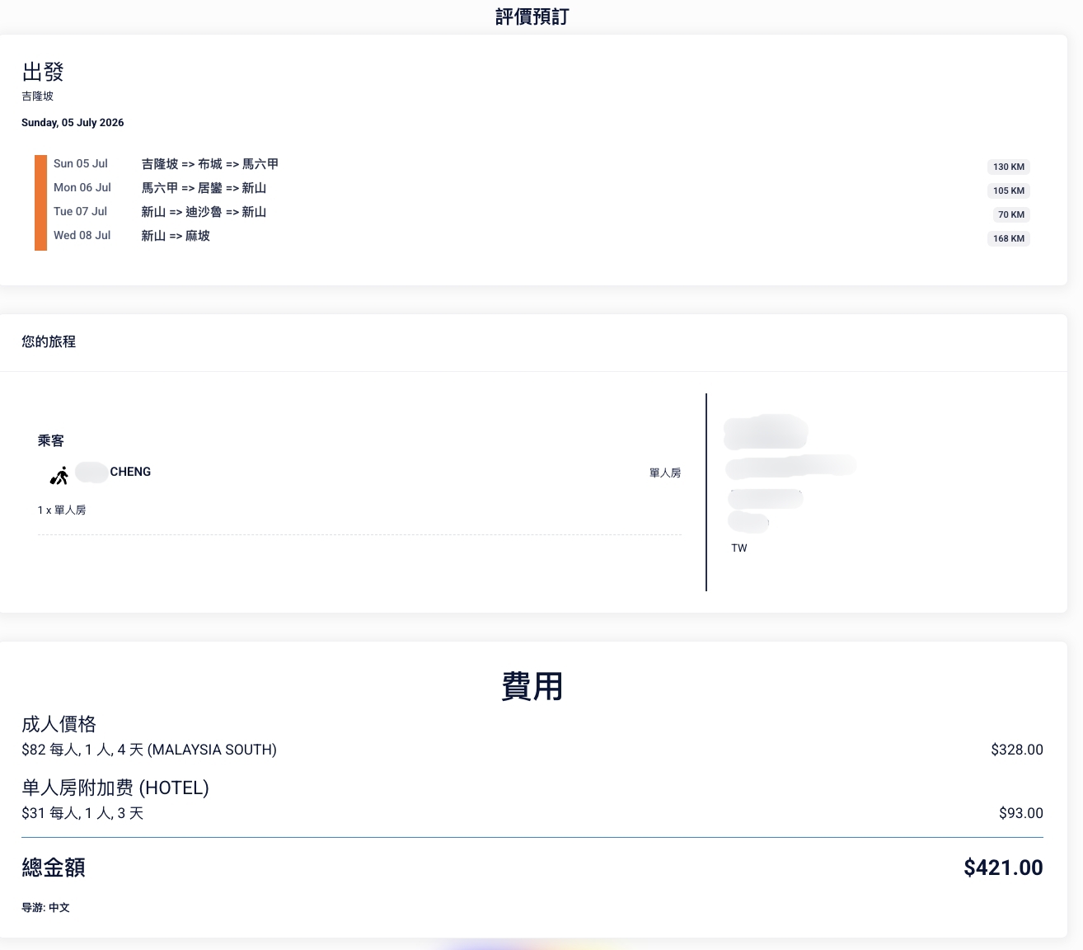Click the 單人房 room type beside CHENG
The width and height of the screenshot is (1083, 950).
point(665,473)
